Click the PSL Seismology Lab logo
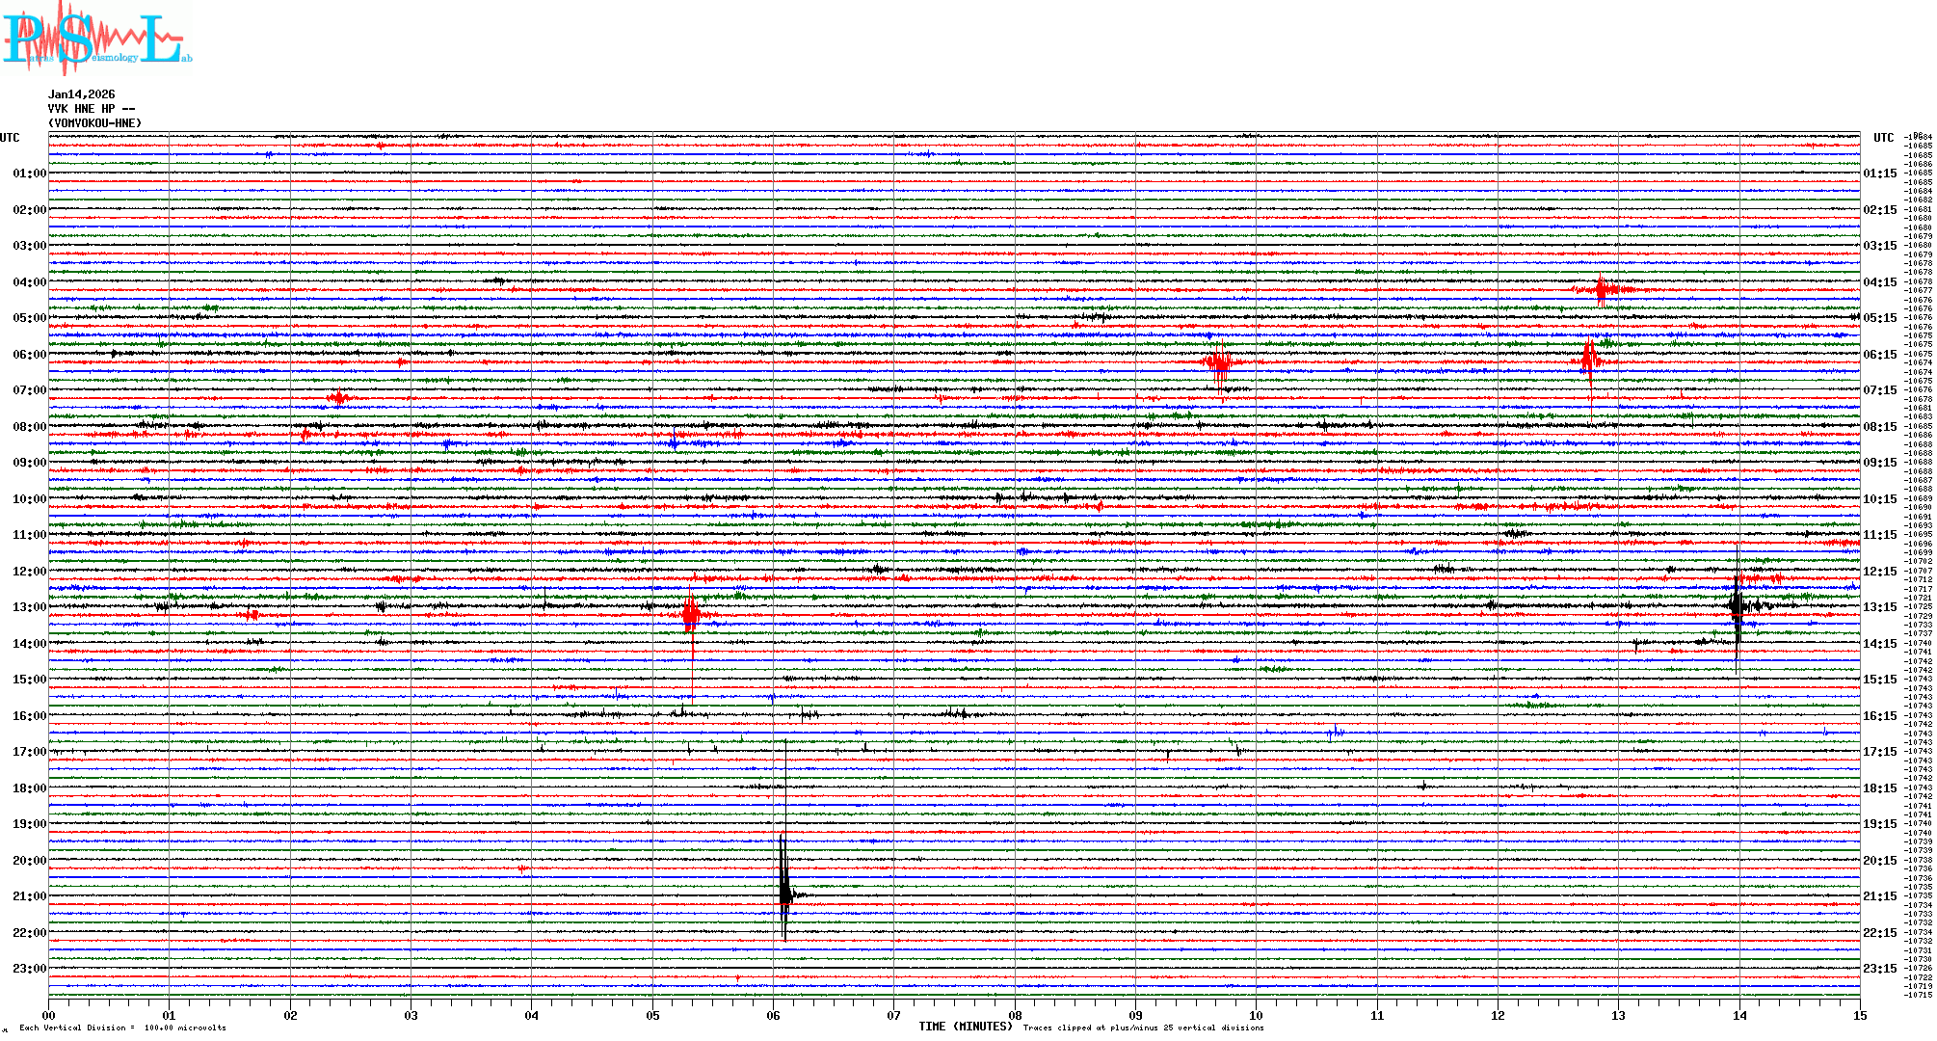 coord(96,39)
